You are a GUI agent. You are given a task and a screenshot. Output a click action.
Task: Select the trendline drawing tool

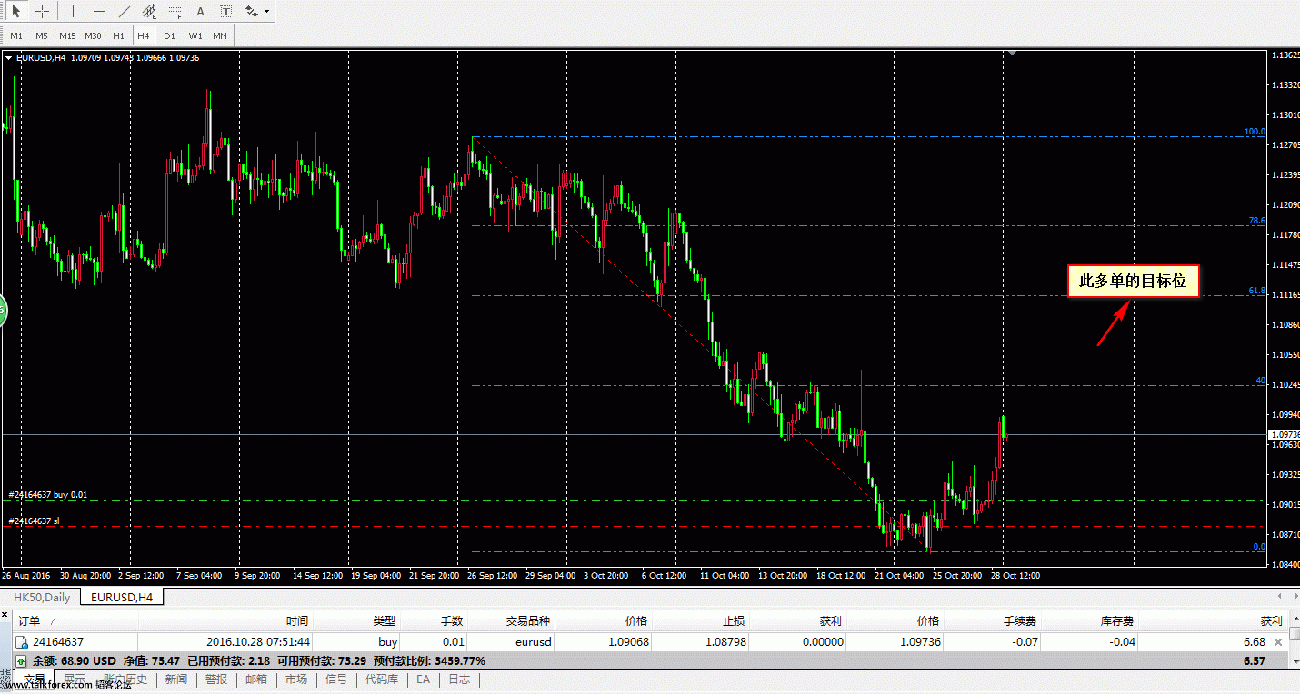(125, 12)
